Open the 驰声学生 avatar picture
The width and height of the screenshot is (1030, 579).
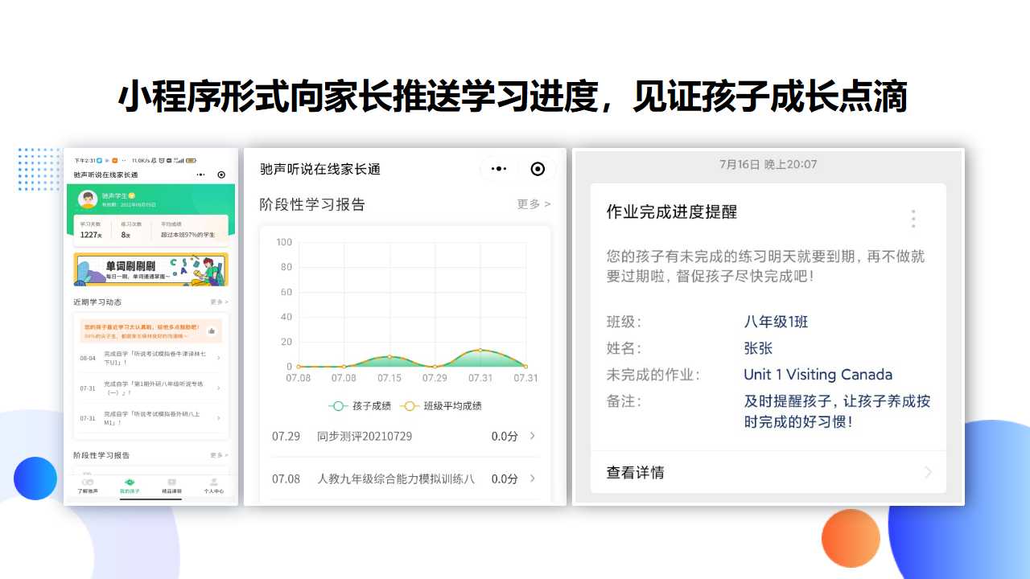tap(88, 199)
